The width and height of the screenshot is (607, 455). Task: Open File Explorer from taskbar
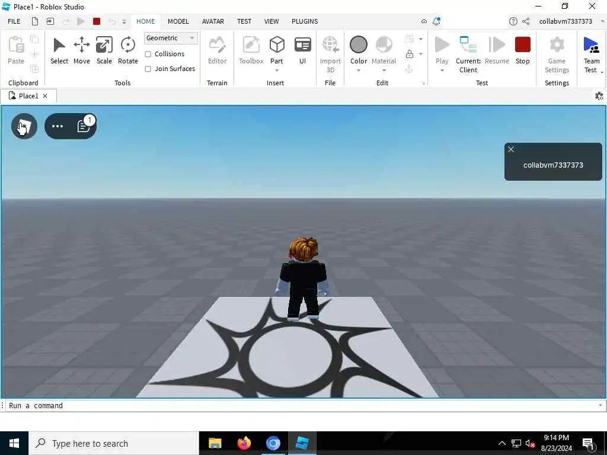click(x=215, y=443)
